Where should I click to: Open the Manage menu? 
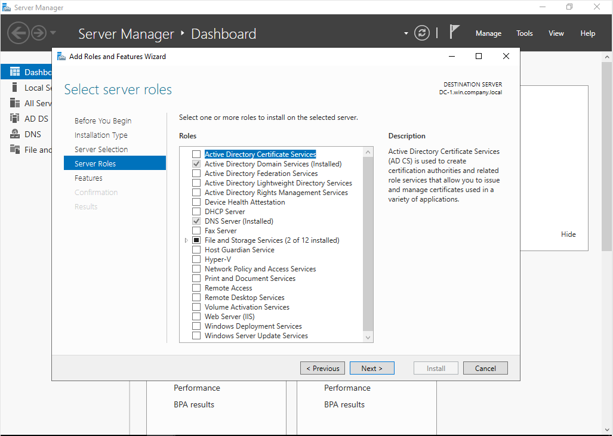[x=488, y=33]
